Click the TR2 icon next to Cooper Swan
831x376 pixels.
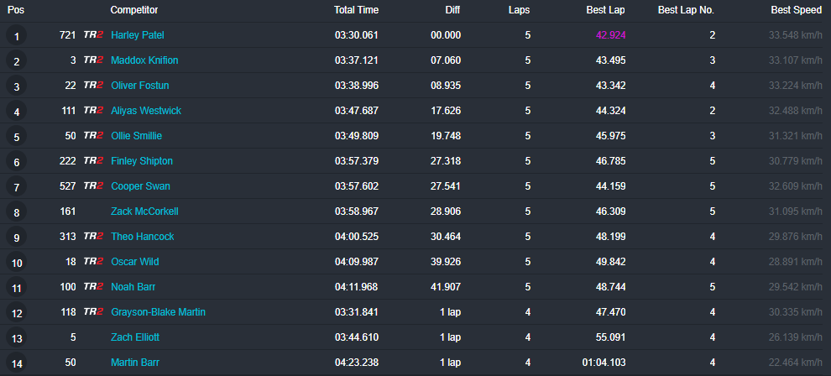(93, 186)
